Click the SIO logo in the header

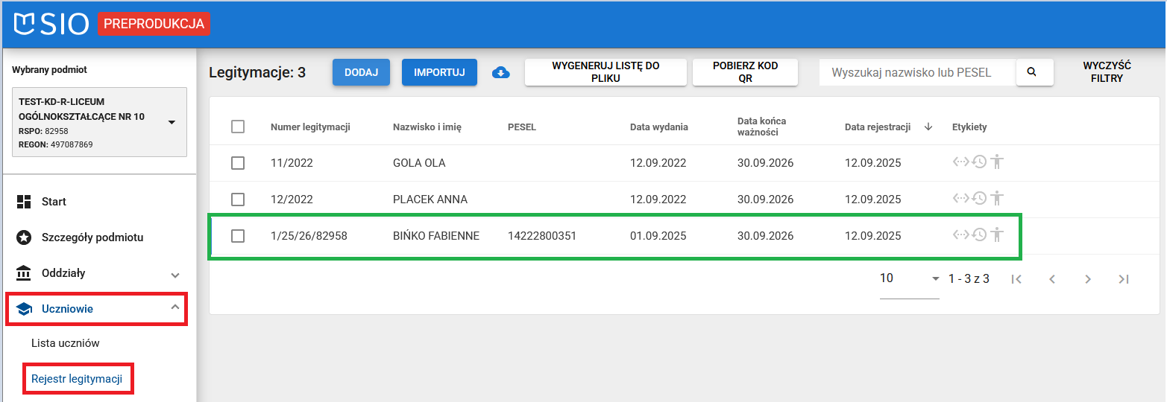pos(52,24)
